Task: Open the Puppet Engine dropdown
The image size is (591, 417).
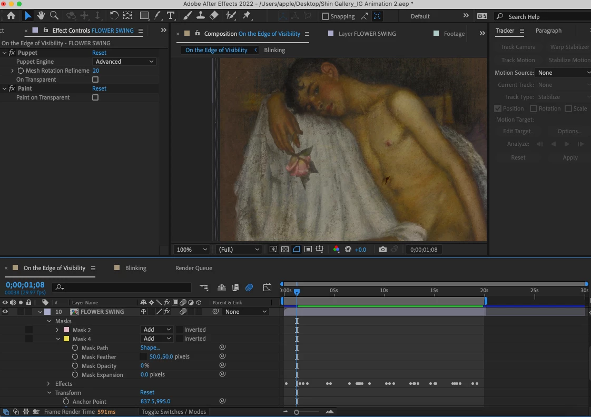Action: pyautogui.click(x=124, y=62)
